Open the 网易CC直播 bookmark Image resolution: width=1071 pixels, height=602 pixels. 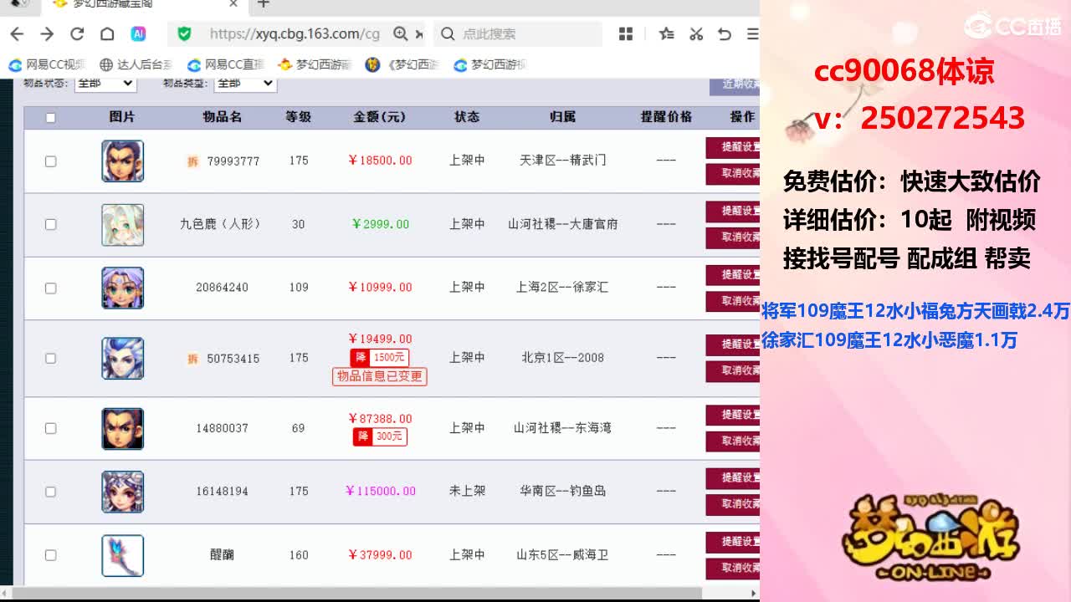click(226, 64)
